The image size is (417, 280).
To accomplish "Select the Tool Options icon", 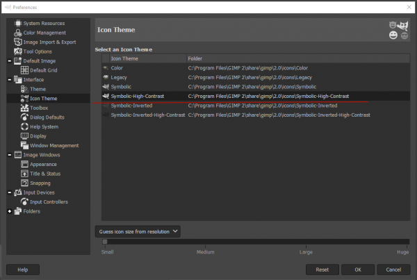I will [x=18, y=51].
